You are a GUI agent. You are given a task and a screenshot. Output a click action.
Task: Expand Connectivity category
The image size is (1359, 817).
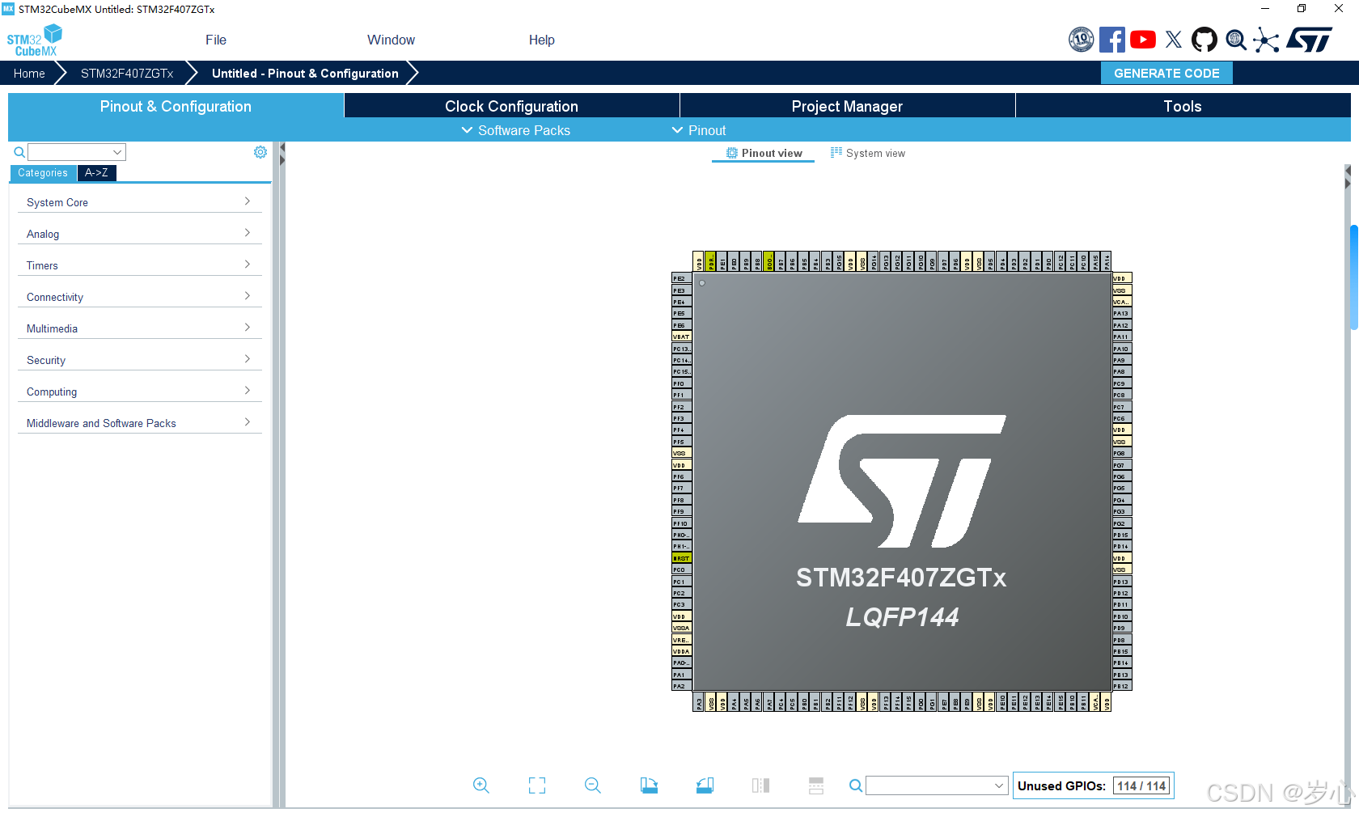(x=139, y=297)
